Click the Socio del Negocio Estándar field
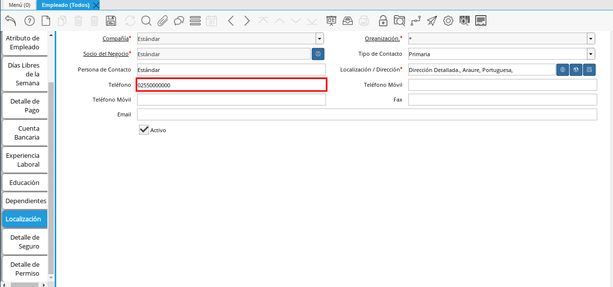613x287 pixels. coord(223,54)
